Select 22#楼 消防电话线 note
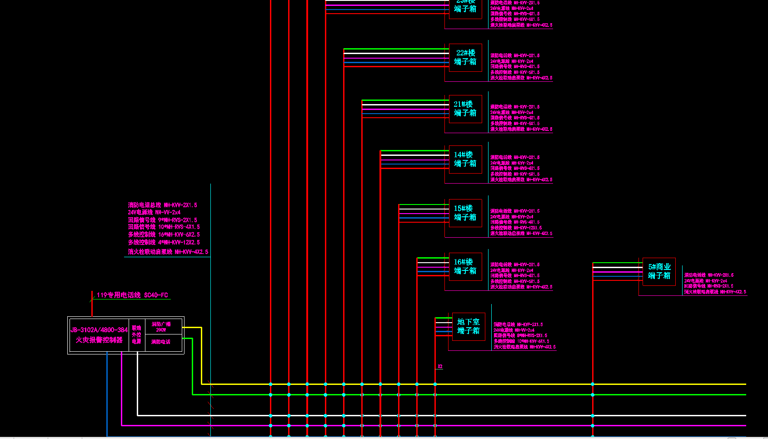This screenshot has height=439, width=768. pos(515,55)
